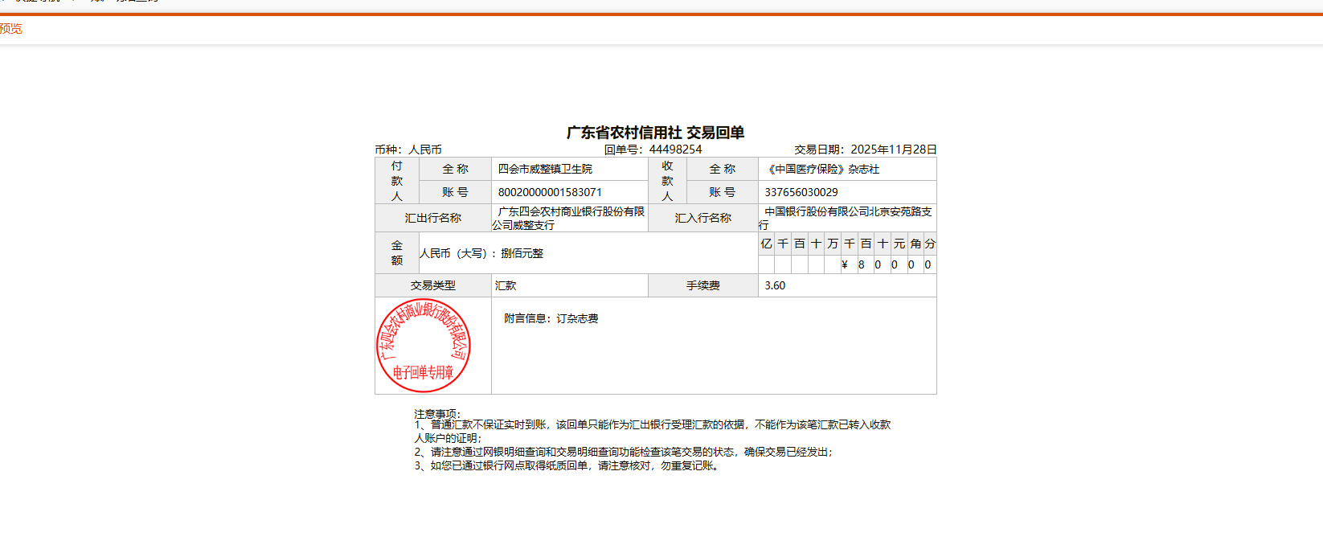
Task: Click the 注意事项 notes heading
Action: (437, 414)
